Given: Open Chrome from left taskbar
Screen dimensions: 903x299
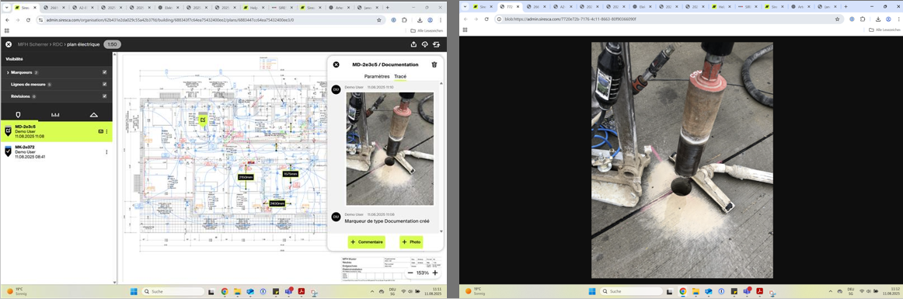Looking at the screenshot, I should pyautogui.click(x=225, y=291).
